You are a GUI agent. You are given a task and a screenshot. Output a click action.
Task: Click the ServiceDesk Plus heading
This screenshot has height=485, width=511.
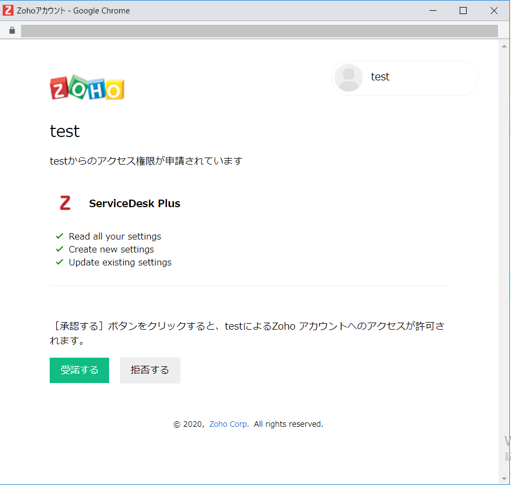point(135,203)
